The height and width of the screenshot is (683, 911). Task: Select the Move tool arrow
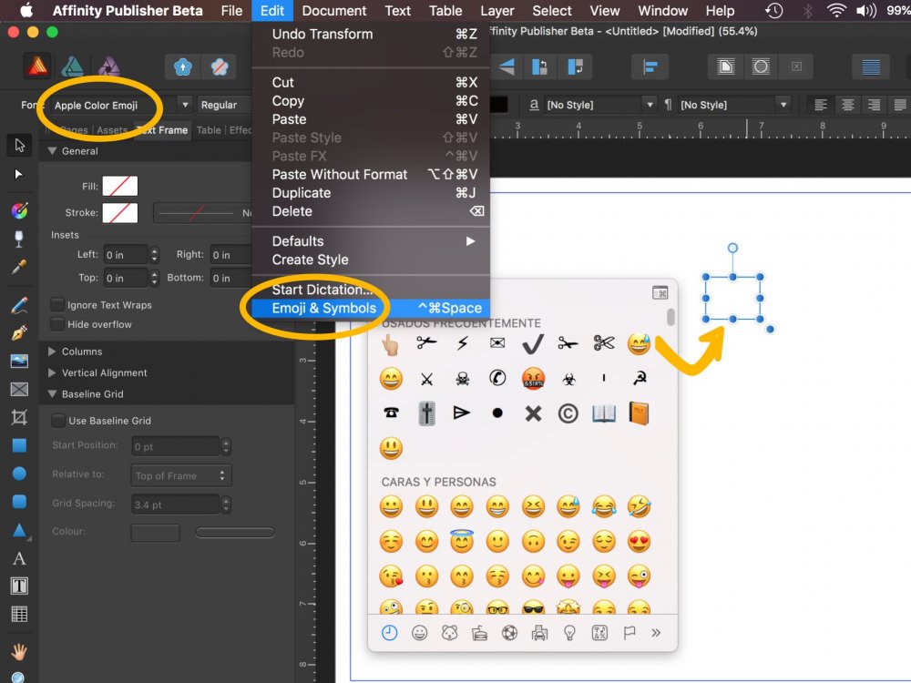click(x=19, y=144)
